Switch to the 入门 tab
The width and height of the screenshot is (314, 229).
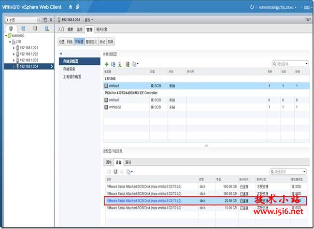pos(61,29)
